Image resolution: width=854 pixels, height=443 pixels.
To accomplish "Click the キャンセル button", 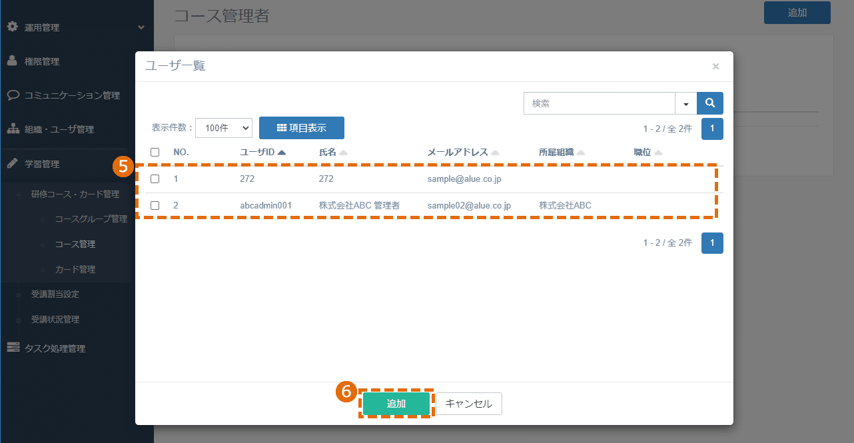I will point(469,404).
